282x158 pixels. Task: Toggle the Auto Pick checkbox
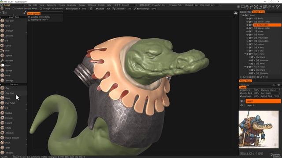[171, 5]
